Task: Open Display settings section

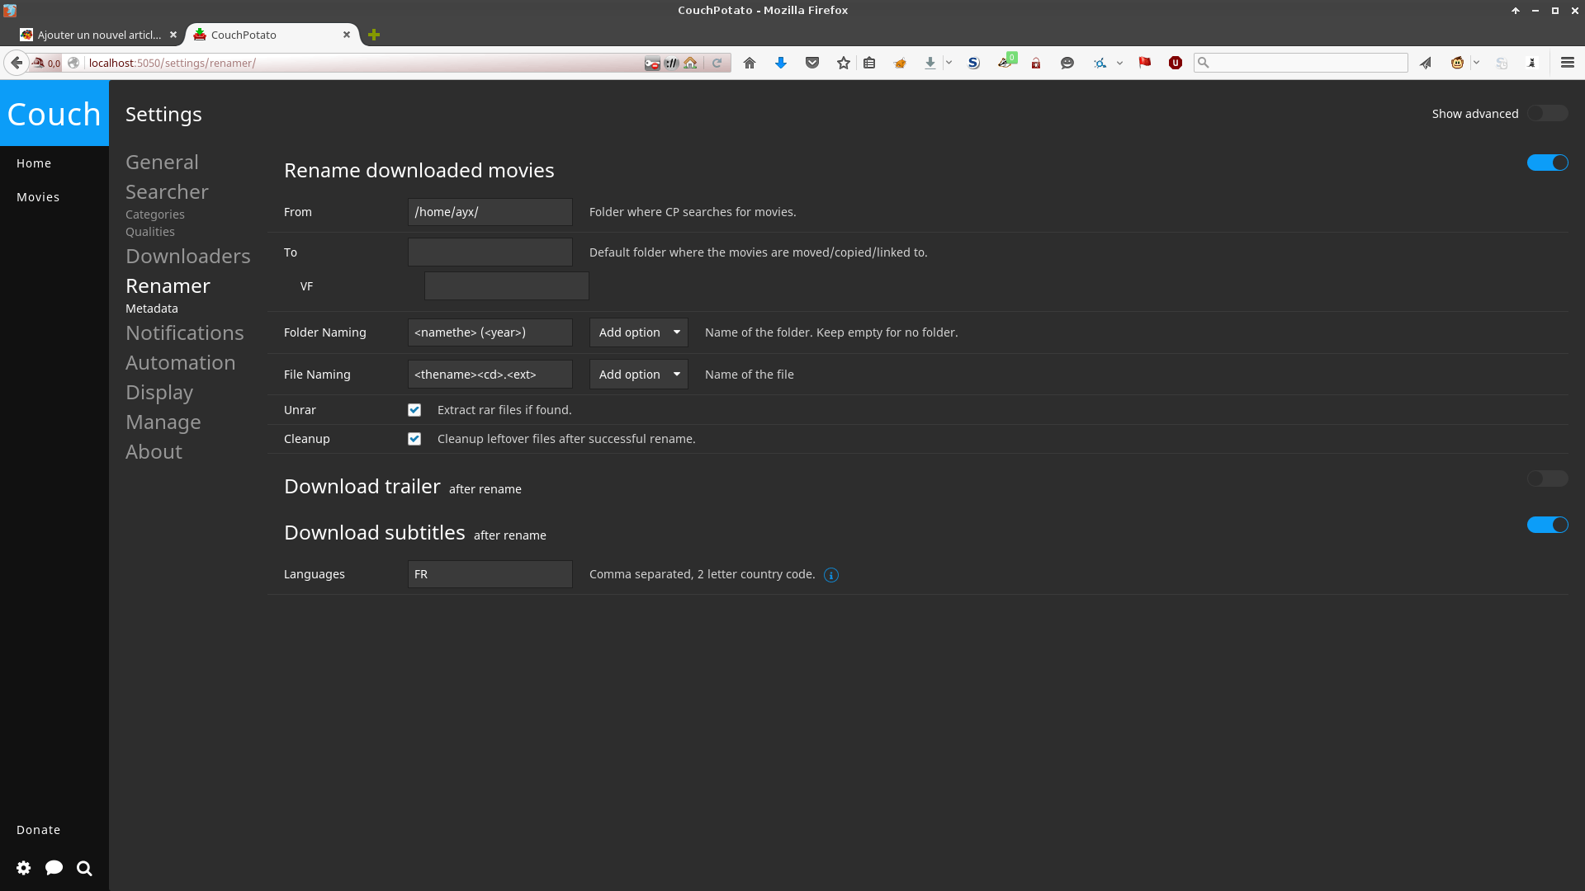Action: coord(159,393)
